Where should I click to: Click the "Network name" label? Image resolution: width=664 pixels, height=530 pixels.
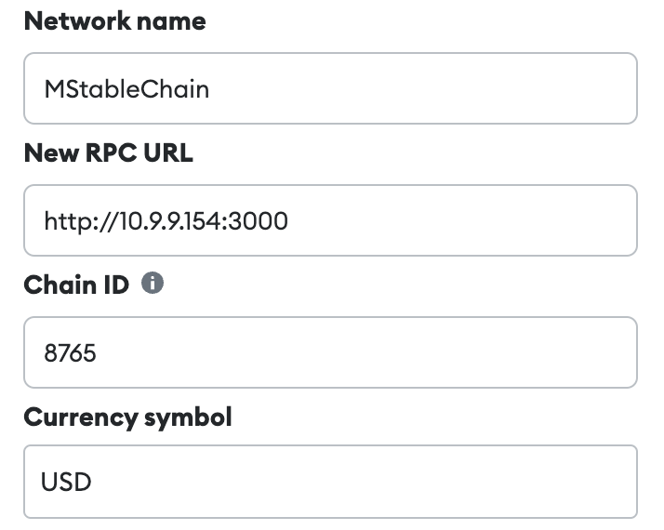click(x=114, y=21)
